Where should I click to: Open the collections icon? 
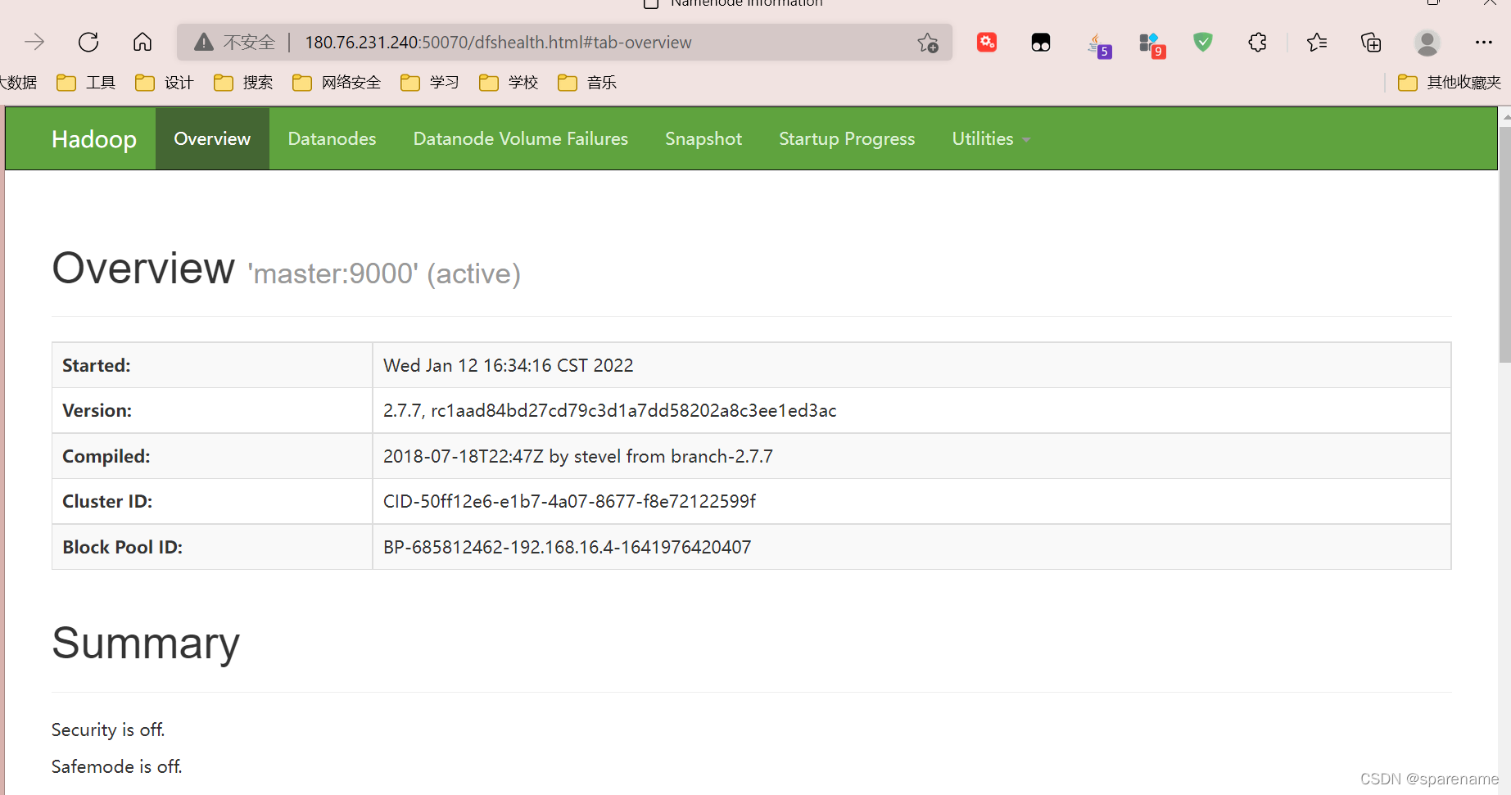[1371, 42]
